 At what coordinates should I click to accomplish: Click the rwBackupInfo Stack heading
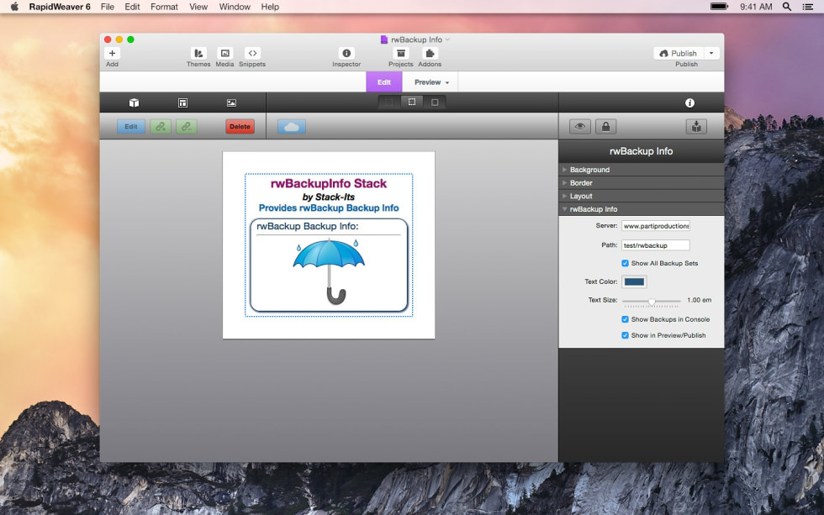[329, 183]
